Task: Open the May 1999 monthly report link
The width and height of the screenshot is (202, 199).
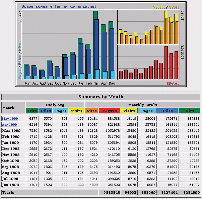Action: coord(9,118)
